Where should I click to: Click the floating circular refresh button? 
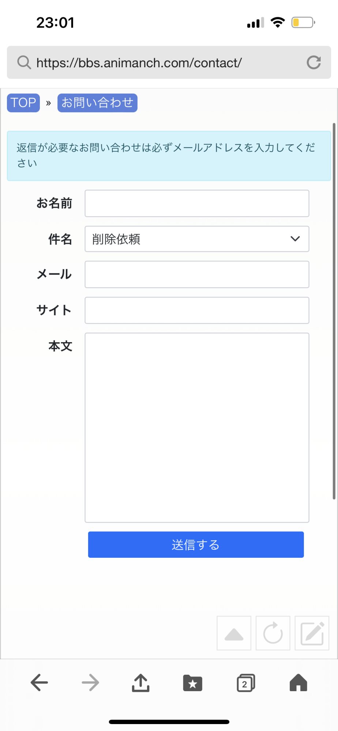tap(273, 633)
